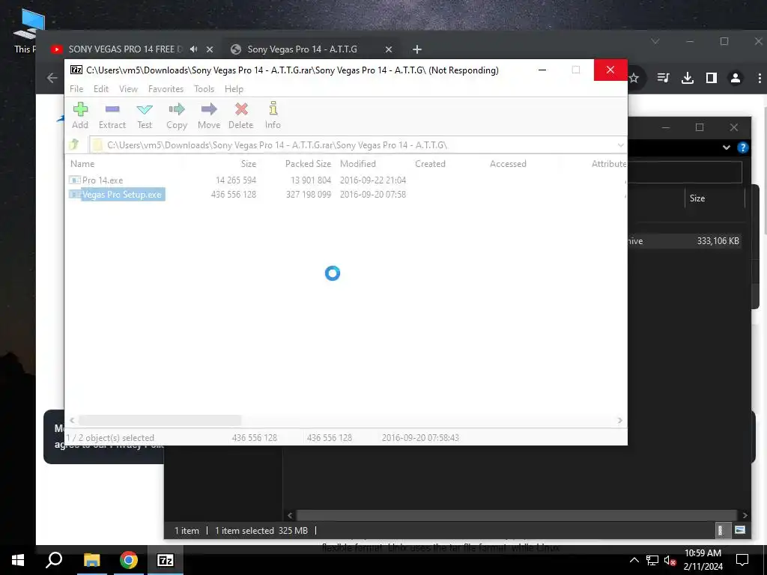
Task: Open the Chrome tab search chevron
Action: tap(655, 42)
